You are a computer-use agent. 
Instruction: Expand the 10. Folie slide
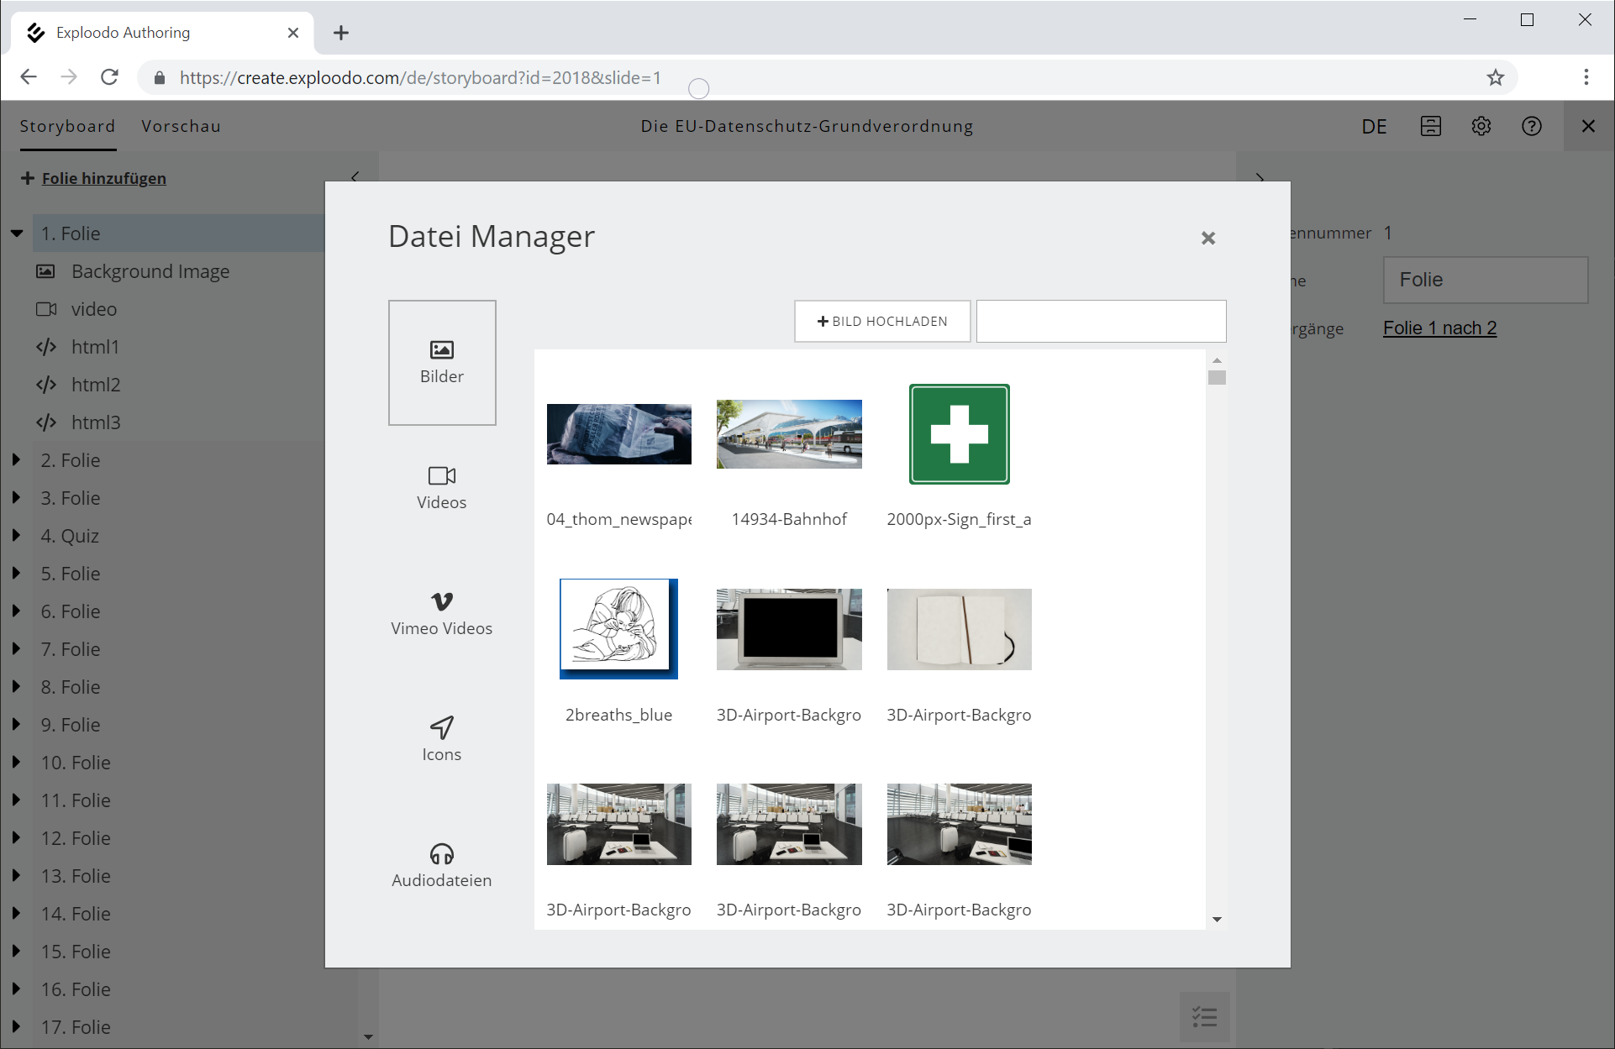(17, 763)
